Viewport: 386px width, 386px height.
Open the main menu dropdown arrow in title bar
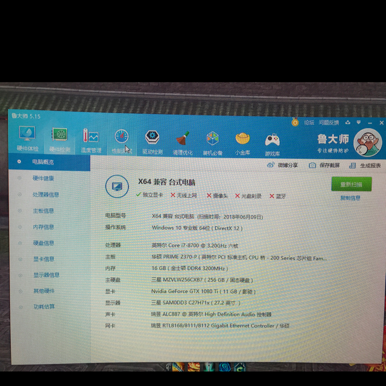(x=359, y=122)
